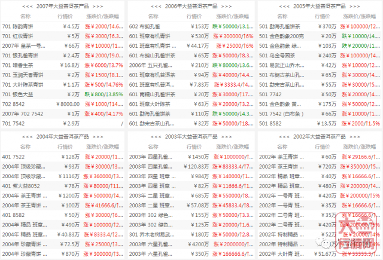Screen dimensions: 383x260
Task: Select the row '701 玉润天香青饼'
Action: 62,75
